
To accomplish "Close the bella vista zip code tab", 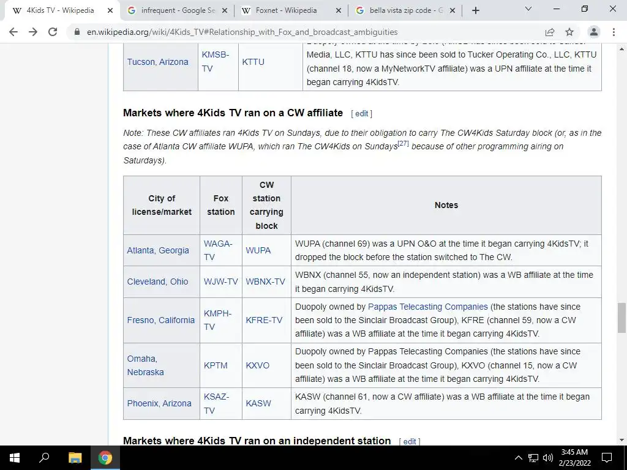I will 452,11.
